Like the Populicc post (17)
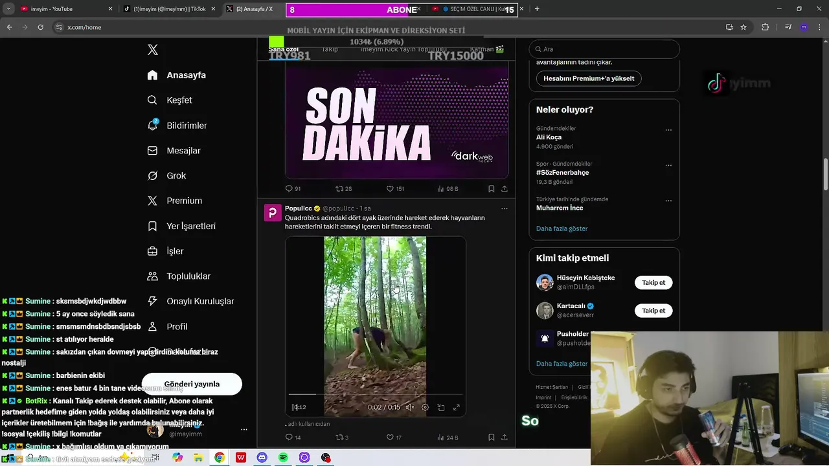829x466 pixels. 394,438
